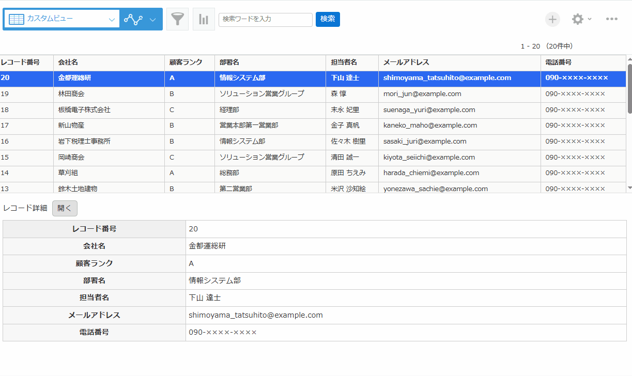Click the table grid view icon
This screenshot has width=632, height=376.
click(x=17, y=19)
